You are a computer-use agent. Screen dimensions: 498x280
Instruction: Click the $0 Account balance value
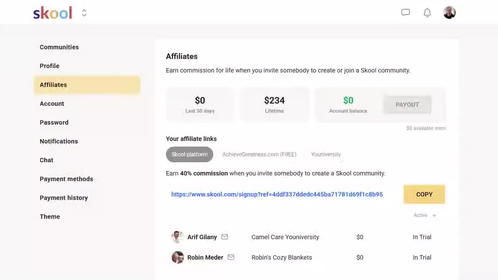tap(348, 100)
